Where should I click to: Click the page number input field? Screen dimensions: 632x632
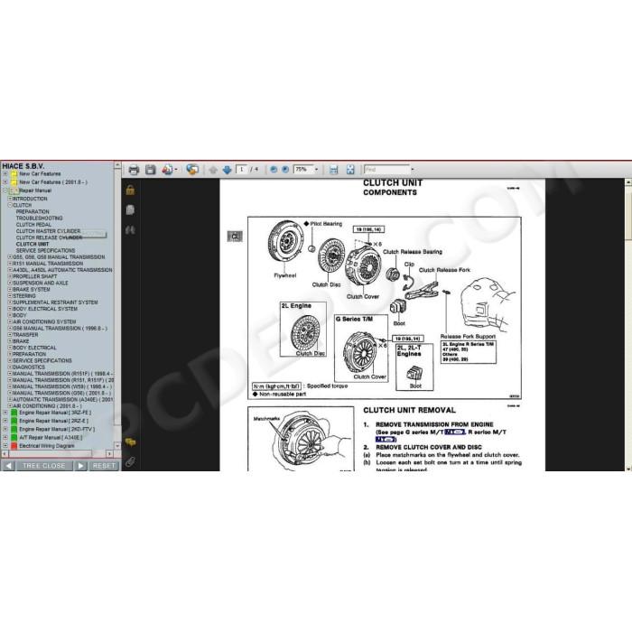point(241,170)
